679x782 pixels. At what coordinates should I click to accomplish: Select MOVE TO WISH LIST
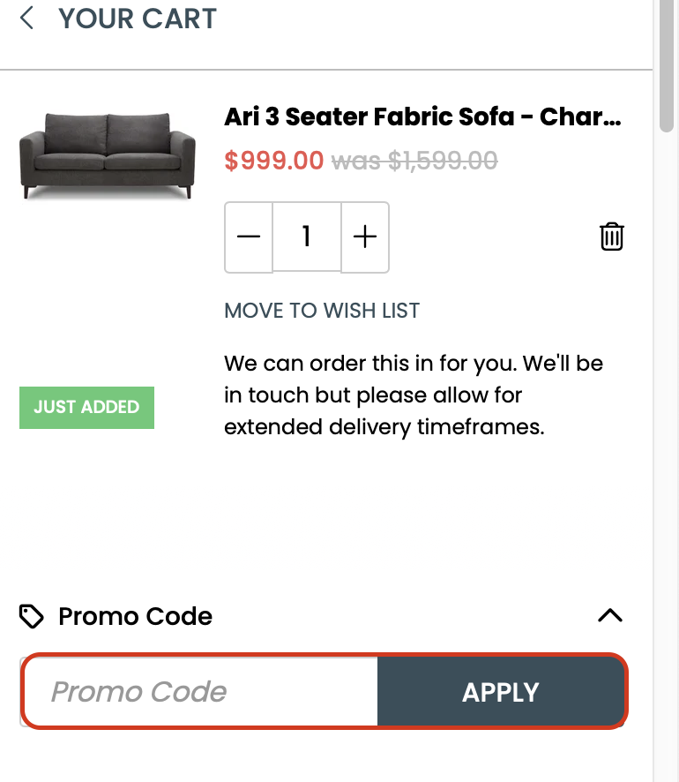pyautogui.click(x=321, y=310)
